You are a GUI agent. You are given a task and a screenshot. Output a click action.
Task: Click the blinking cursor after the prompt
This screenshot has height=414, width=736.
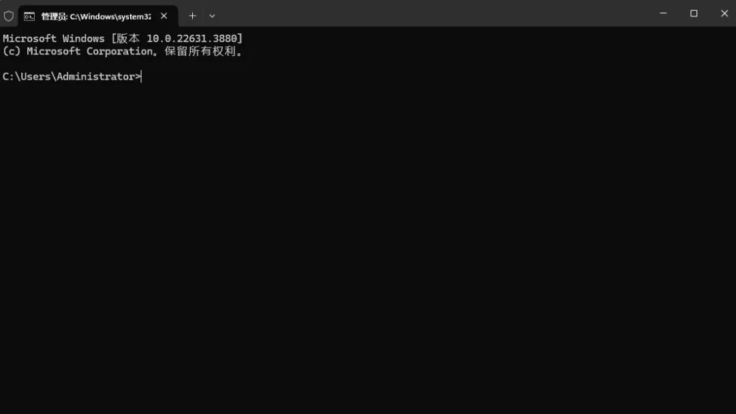(141, 76)
